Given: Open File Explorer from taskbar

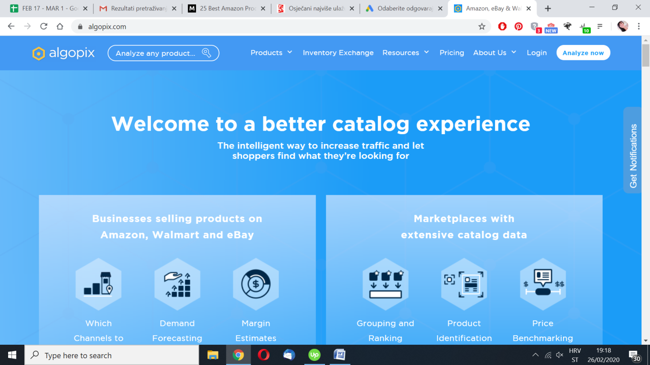Looking at the screenshot, I should point(213,355).
